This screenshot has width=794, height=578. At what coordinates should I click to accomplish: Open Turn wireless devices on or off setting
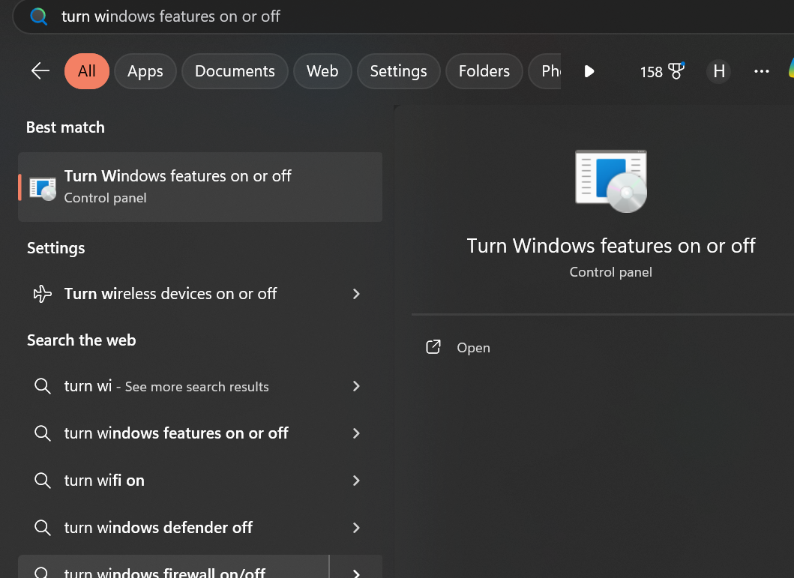click(200, 294)
